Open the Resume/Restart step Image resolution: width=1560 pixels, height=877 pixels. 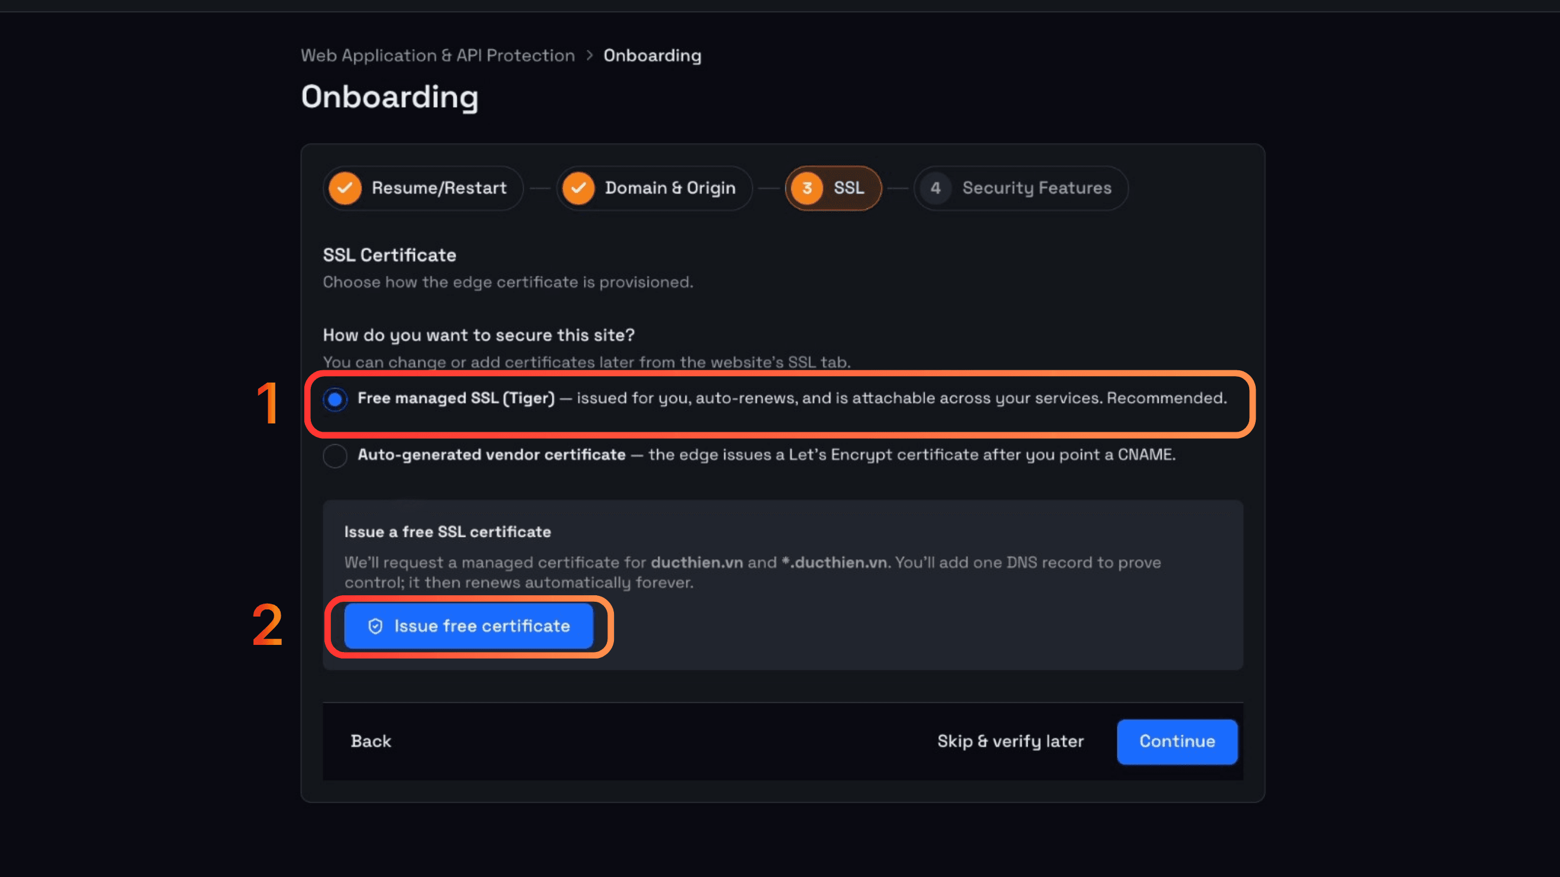[422, 188]
